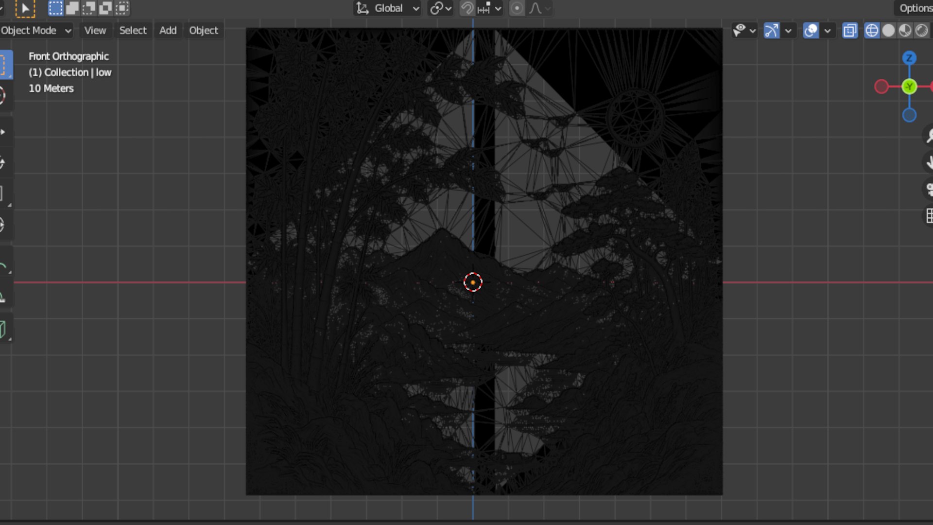This screenshot has width=933, height=525.
Task: Select the Tweak tool icon in the header
Action: click(x=25, y=8)
